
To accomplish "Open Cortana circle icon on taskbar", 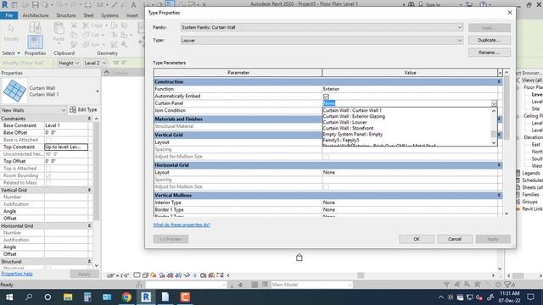I will coord(48,297).
